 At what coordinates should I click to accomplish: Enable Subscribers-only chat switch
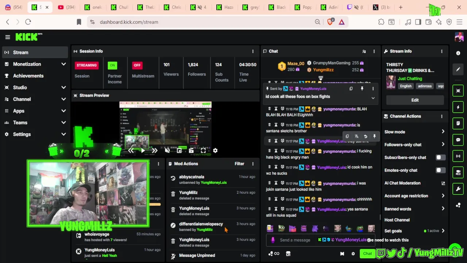tap(440, 157)
